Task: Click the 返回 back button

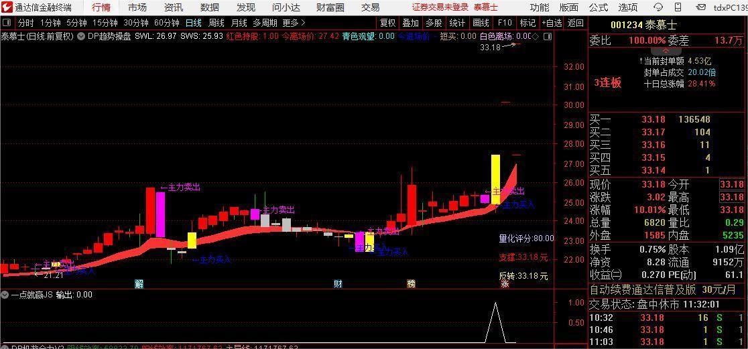Action: [576, 23]
